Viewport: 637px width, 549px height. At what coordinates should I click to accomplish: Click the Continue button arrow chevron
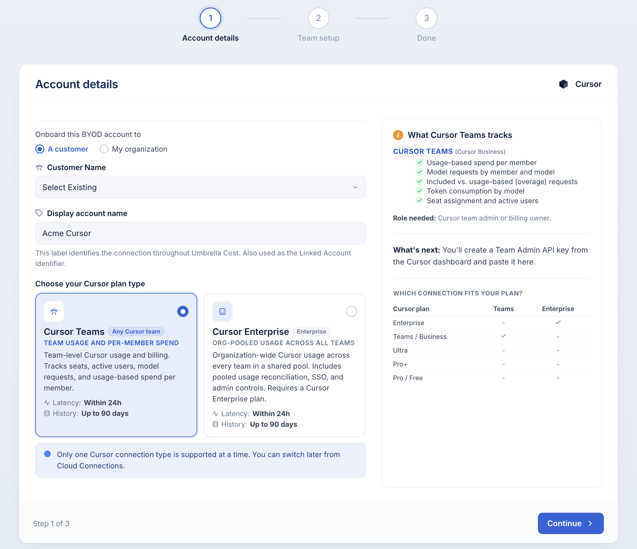click(x=590, y=523)
